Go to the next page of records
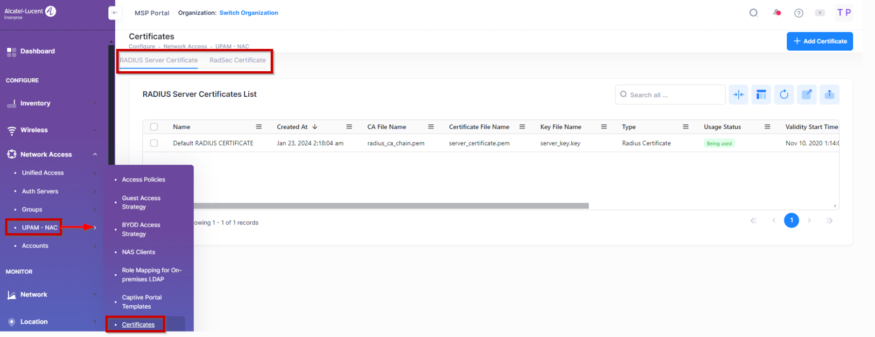Image resolution: width=875 pixels, height=337 pixels. tap(809, 221)
